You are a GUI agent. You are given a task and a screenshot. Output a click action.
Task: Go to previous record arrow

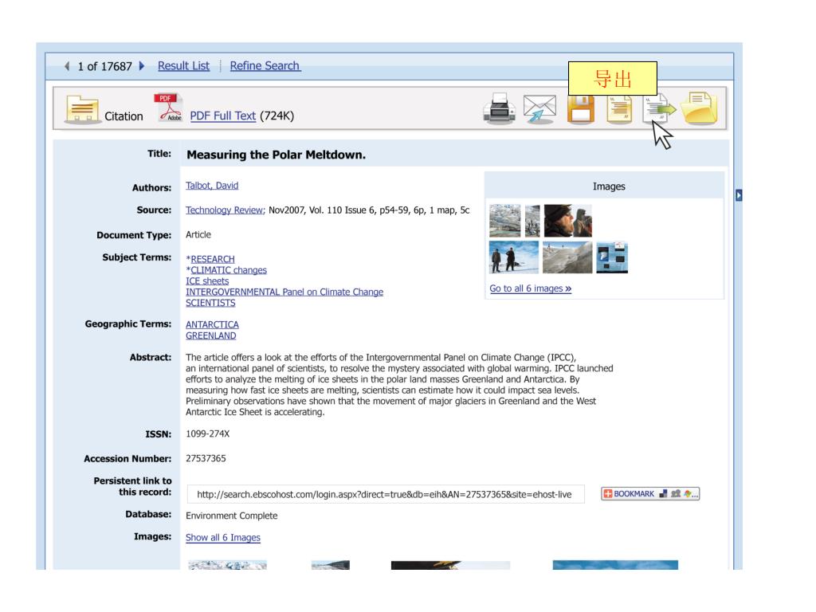[x=67, y=66]
